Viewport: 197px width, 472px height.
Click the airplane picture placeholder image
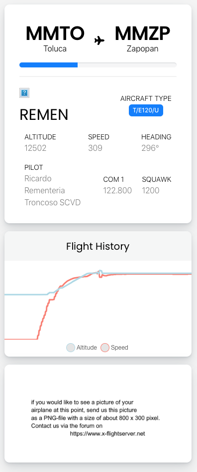coord(98,414)
